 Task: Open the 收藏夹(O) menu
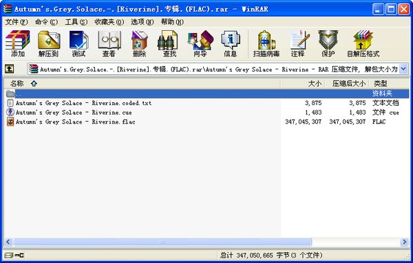click(x=109, y=22)
